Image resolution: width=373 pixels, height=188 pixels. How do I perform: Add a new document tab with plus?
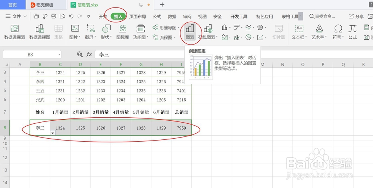click(x=162, y=4)
